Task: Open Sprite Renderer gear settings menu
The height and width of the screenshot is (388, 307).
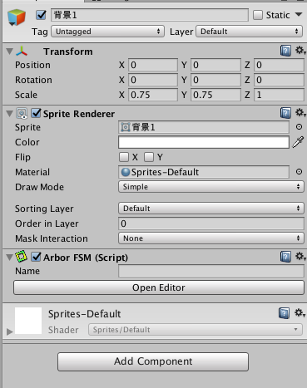Action: click(x=300, y=113)
